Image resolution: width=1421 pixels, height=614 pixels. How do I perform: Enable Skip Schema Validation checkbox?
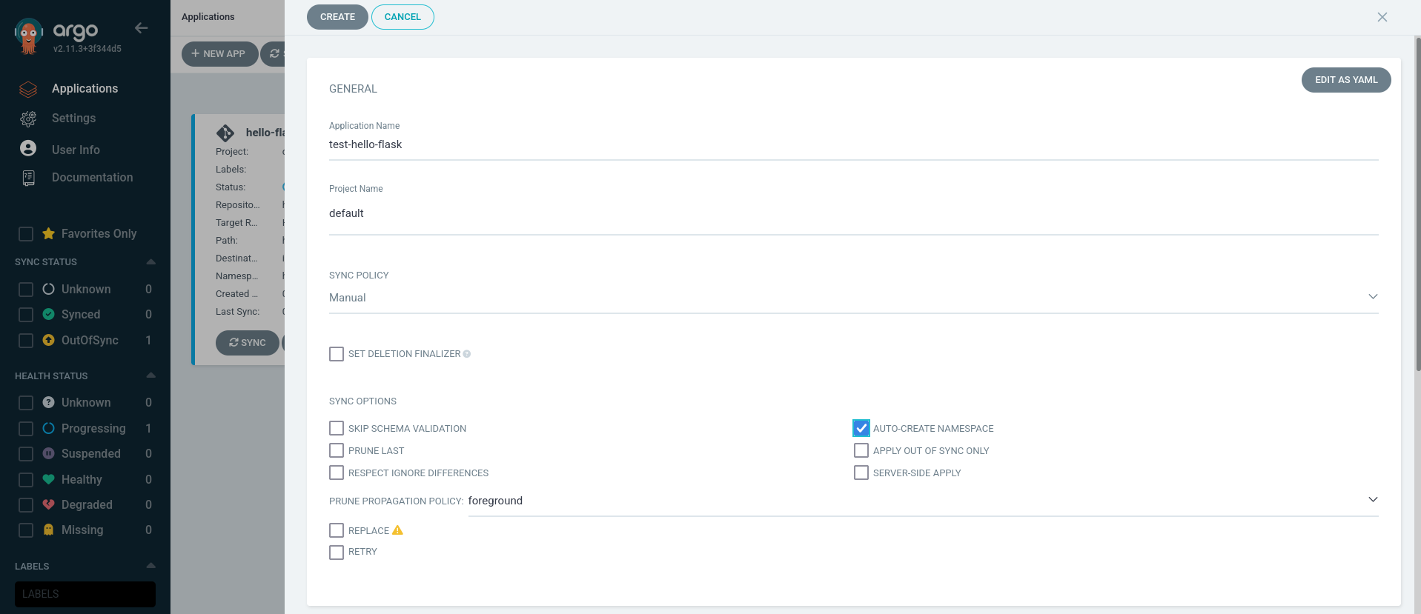[337, 428]
